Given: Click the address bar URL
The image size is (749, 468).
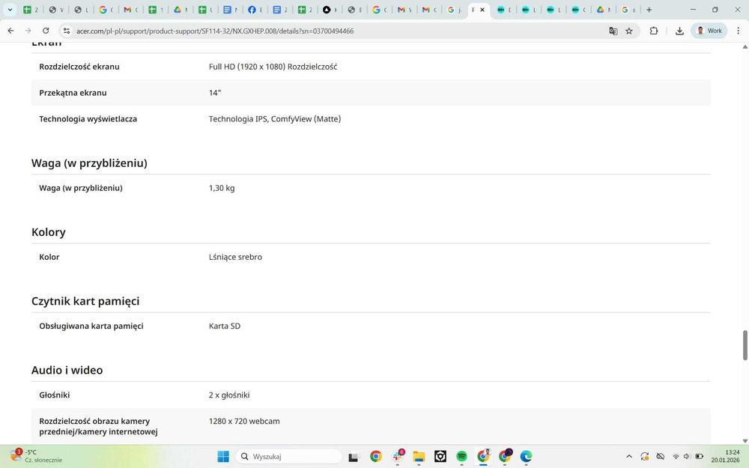Looking at the screenshot, I should (215, 31).
